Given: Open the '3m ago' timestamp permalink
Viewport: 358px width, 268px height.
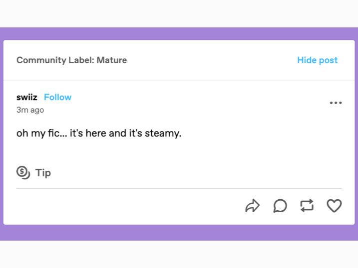Looking at the screenshot, I should pos(30,110).
